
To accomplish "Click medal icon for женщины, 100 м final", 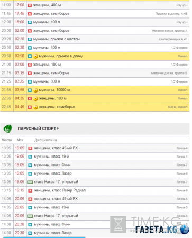I will pos(35,99).
